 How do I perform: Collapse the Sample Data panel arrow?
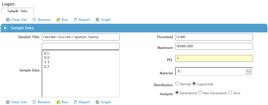pyautogui.click(x=5, y=28)
